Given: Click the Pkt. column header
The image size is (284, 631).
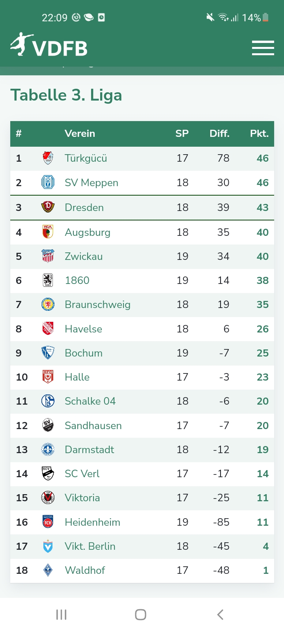Looking at the screenshot, I should [x=259, y=134].
